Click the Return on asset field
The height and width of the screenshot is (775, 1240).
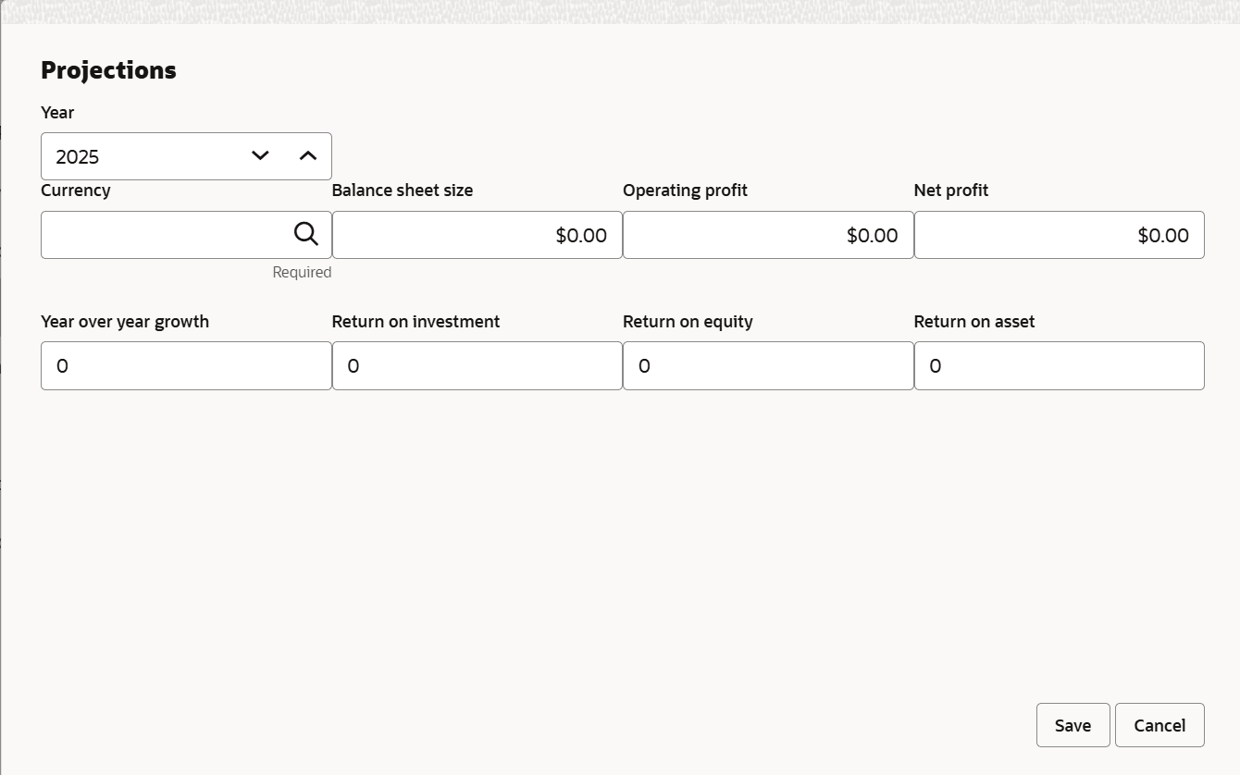[x=1059, y=365]
